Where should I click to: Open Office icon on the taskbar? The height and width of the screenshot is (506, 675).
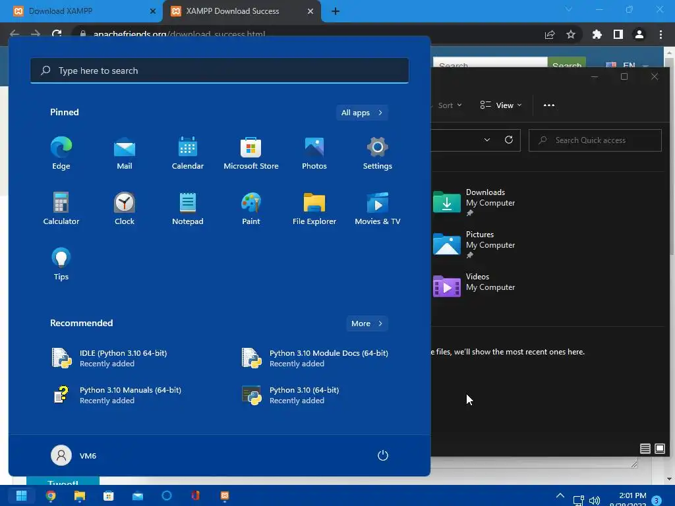[195, 495]
